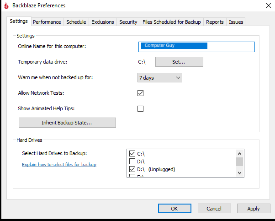This screenshot has height=221, width=275.
Task: Go to the Exclusions tab
Action: pyautogui.click(x=103, y=22)
